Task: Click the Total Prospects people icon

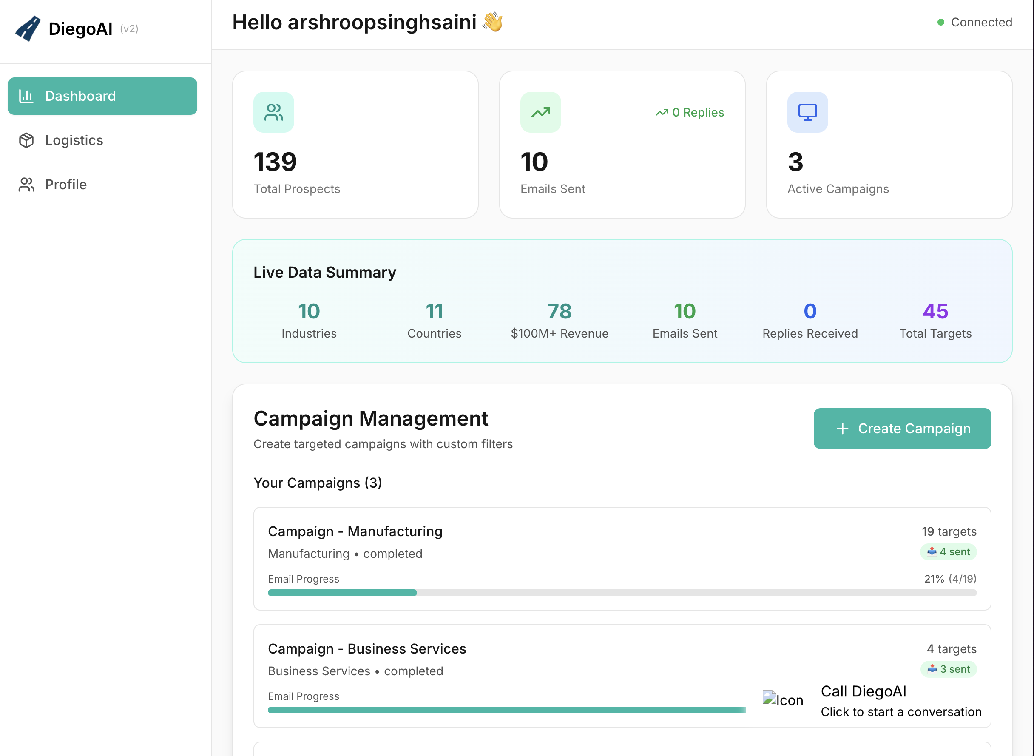Action: pos(274,113)
